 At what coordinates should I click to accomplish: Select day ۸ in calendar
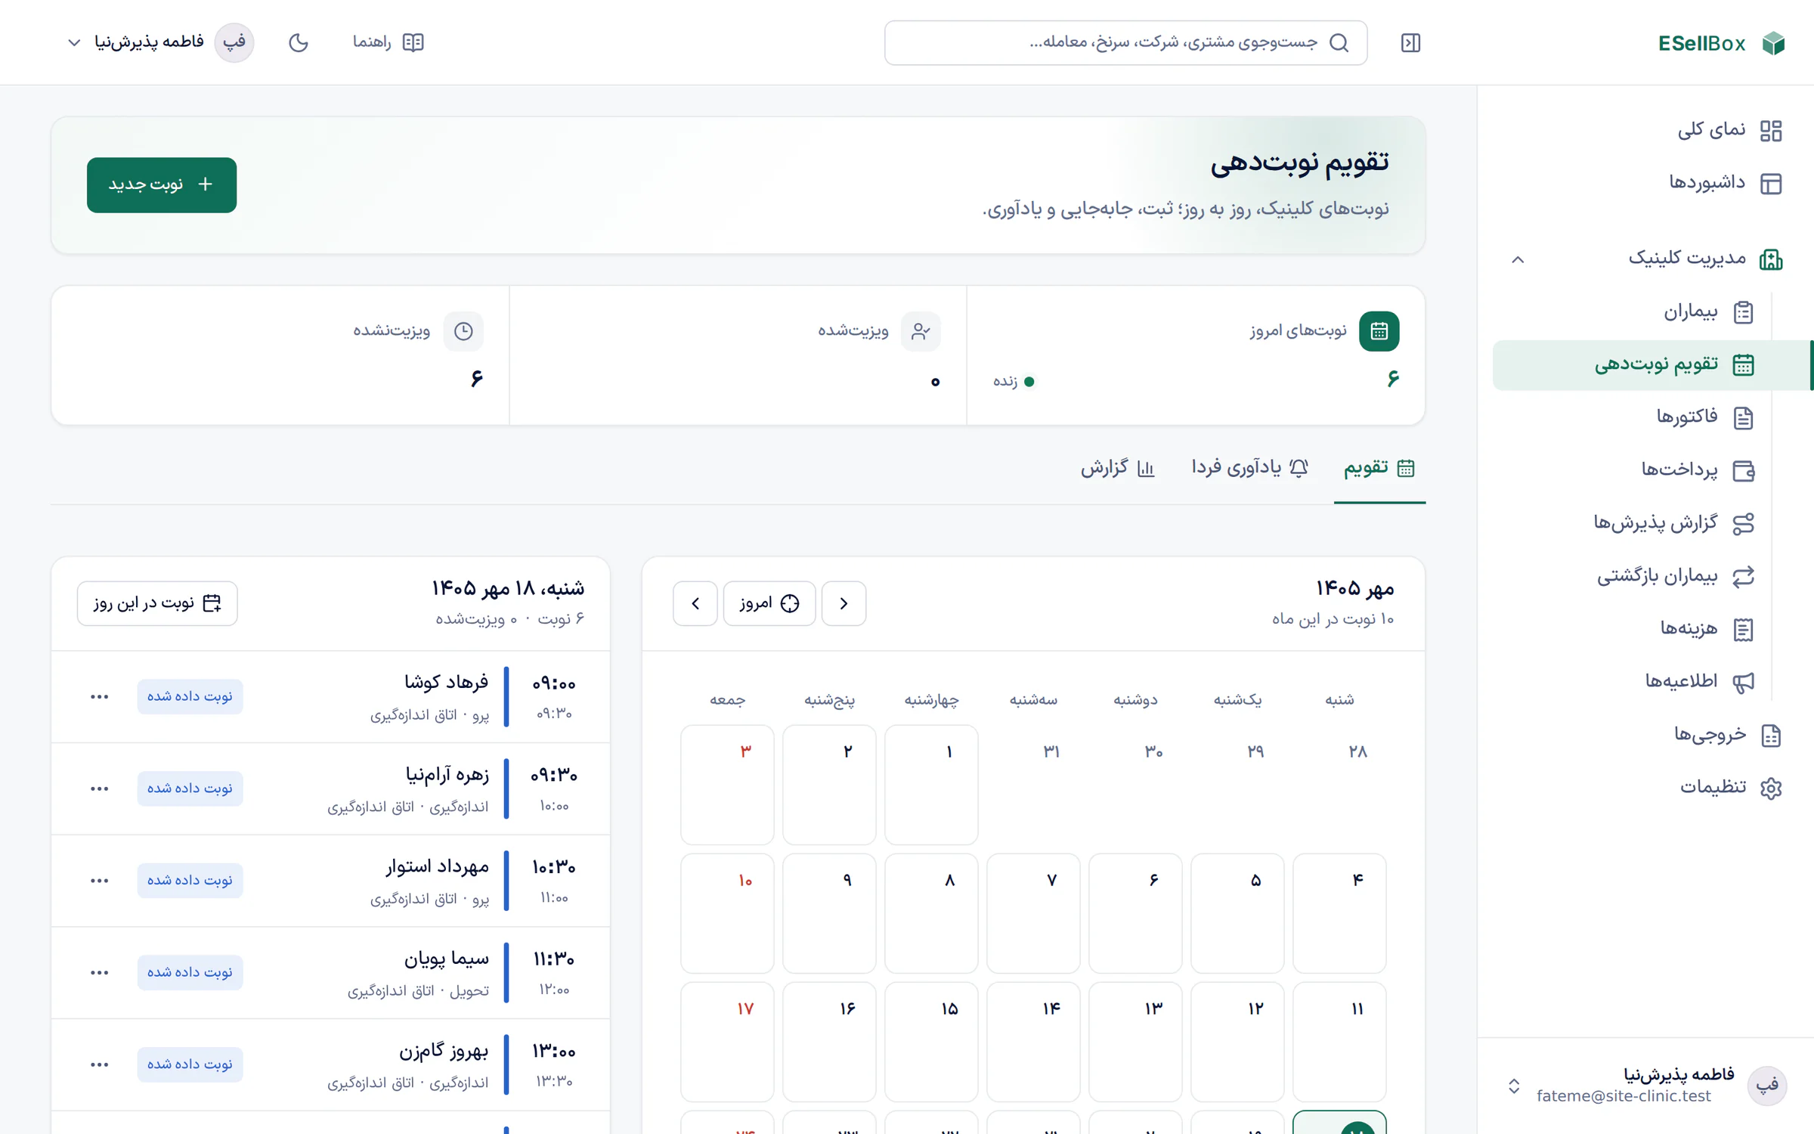pyautogui.click(x=931, y=913)
